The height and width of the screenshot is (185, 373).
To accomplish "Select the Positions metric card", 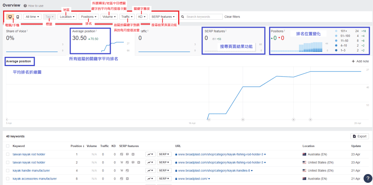I will 319,41.
